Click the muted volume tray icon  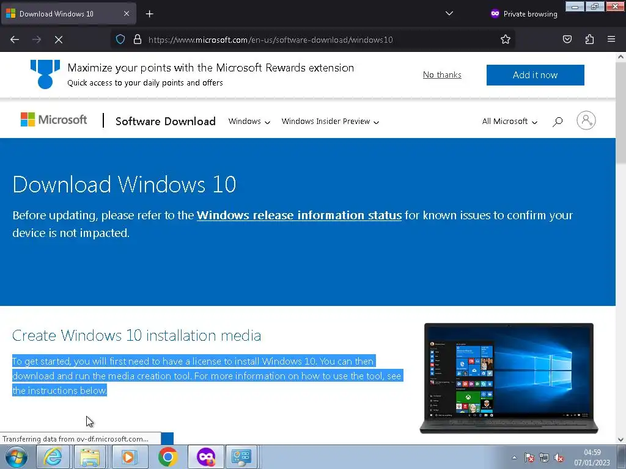tap(559, 457)
